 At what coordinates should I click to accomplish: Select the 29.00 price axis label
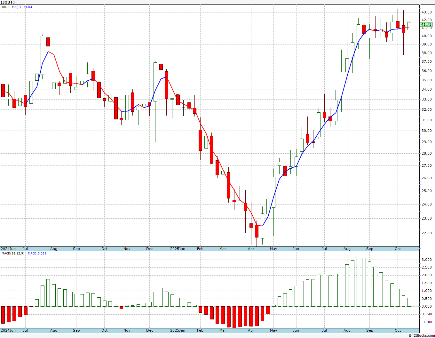tap(426, 142)
